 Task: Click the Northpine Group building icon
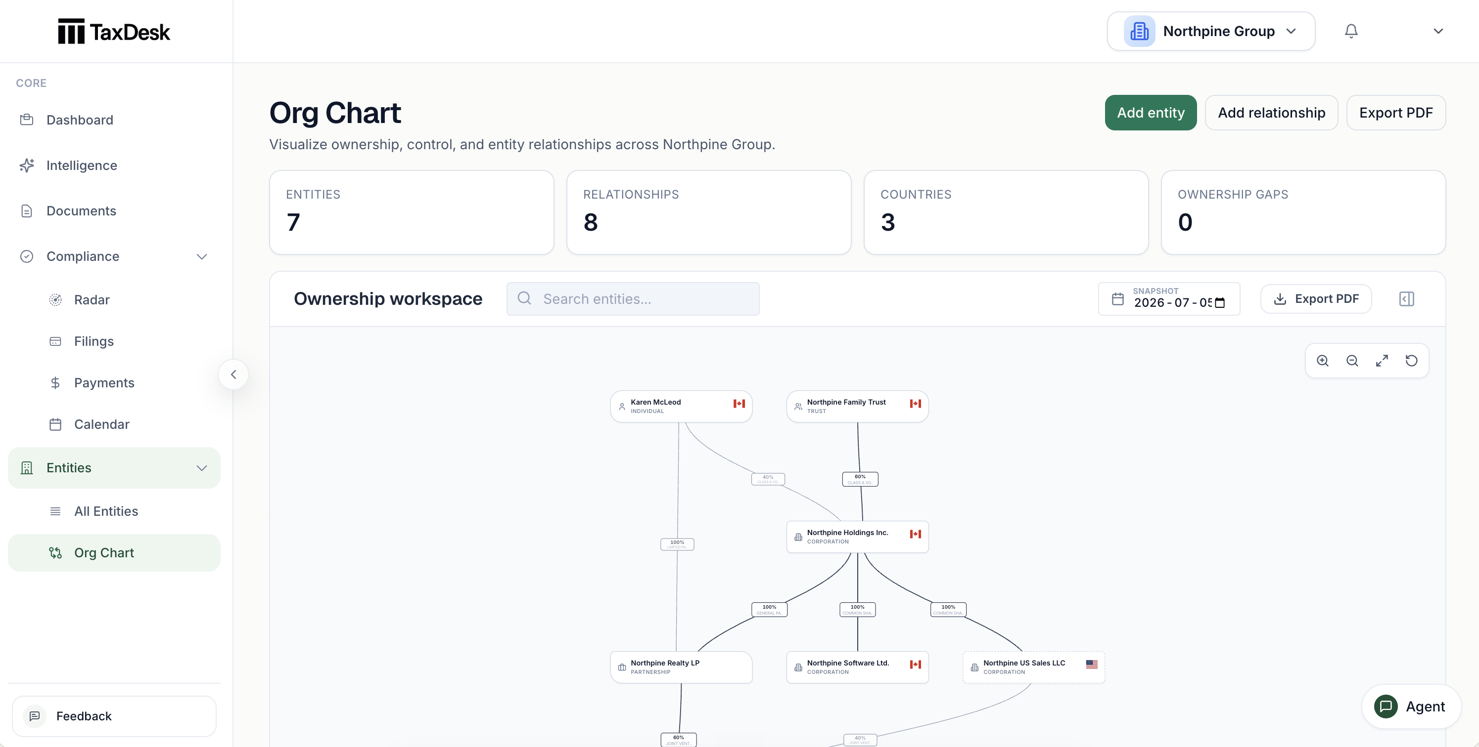[x=1139, y=31]
